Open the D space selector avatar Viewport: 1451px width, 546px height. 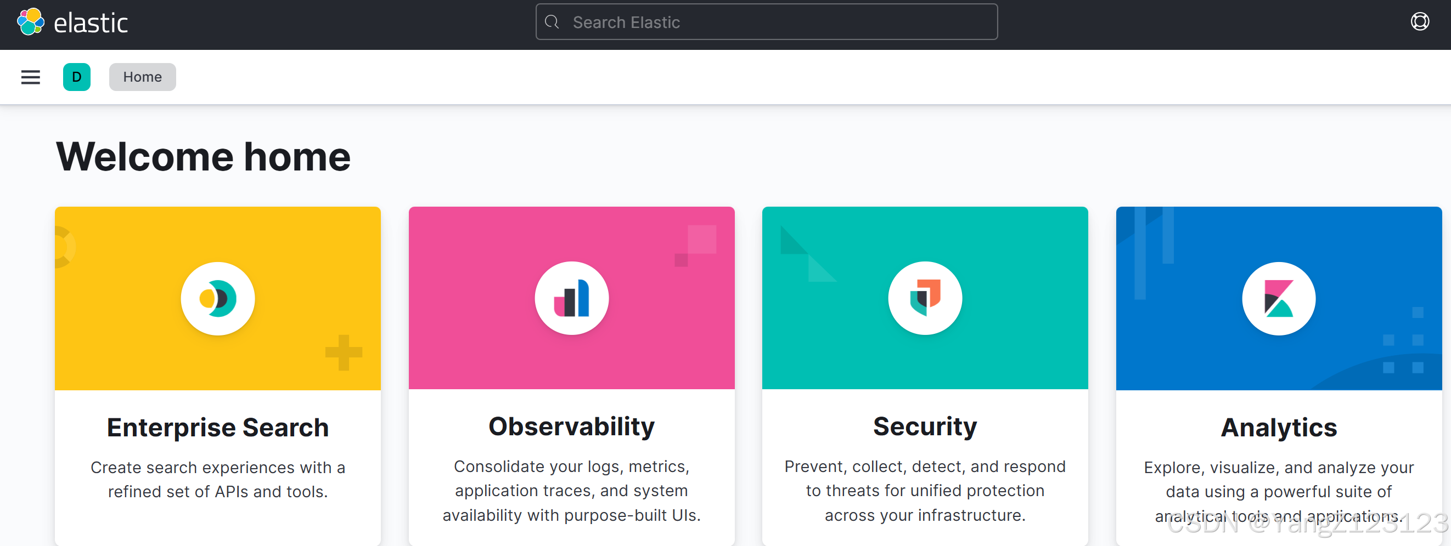point(77,77)
